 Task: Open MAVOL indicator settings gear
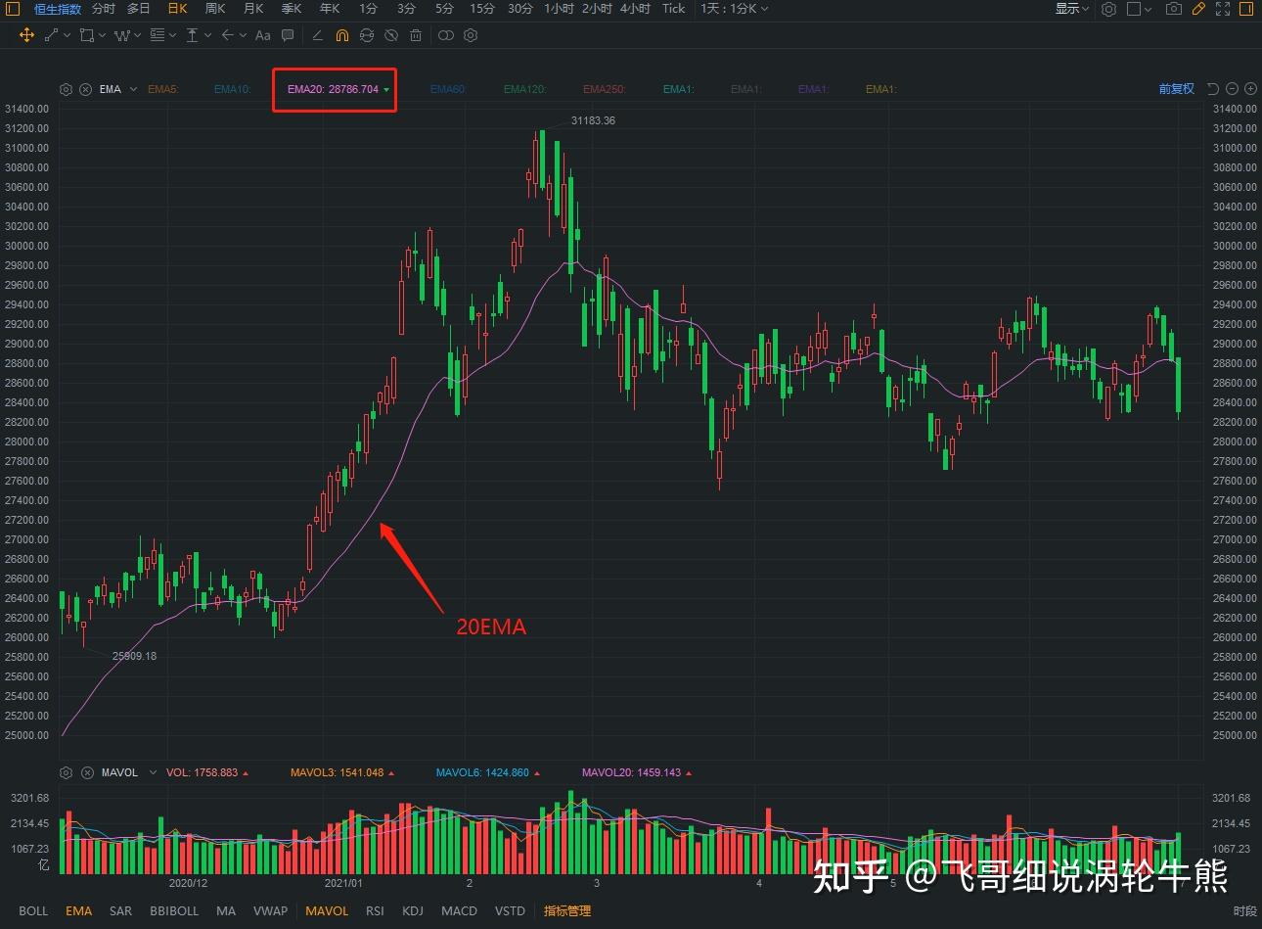coord(66,772)
